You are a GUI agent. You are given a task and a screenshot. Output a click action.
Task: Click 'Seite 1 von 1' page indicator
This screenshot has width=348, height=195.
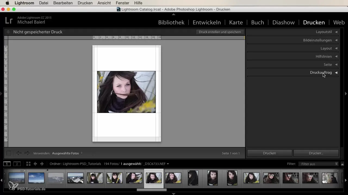(231, 153)
